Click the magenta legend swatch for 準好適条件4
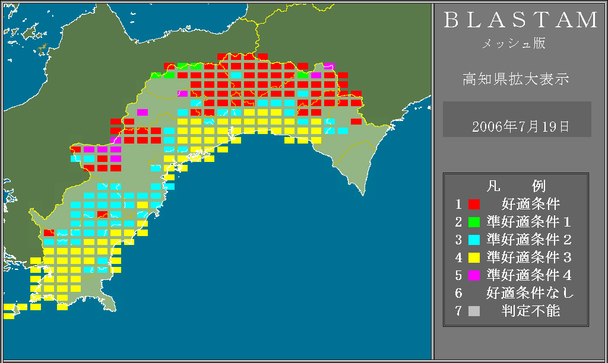This screenshot has height=363, width=608. coord(474,275)
